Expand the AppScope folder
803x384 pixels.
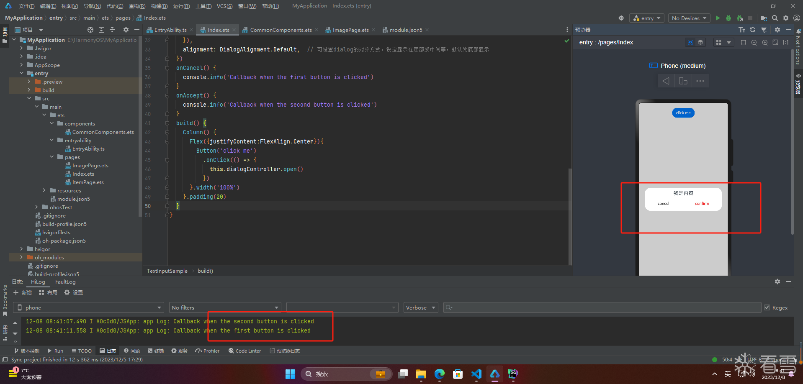(x=21, y=65)
